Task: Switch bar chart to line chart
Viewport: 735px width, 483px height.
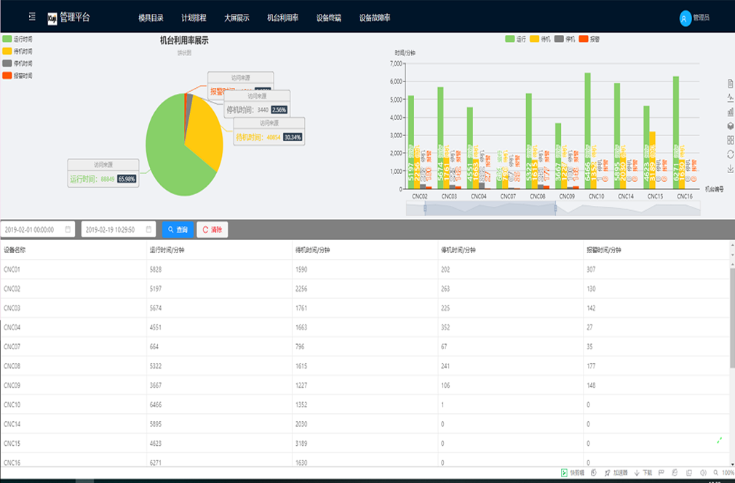Action: pos(730,98)
